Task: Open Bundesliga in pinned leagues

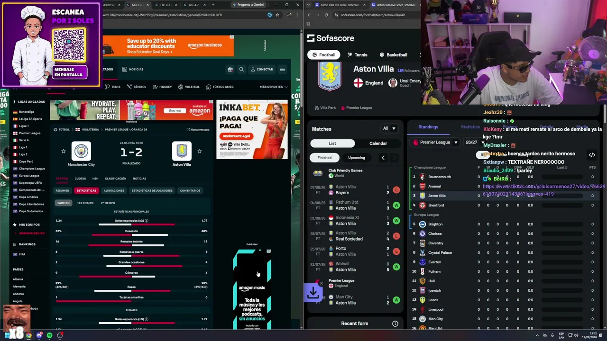Action: (27, 112)
